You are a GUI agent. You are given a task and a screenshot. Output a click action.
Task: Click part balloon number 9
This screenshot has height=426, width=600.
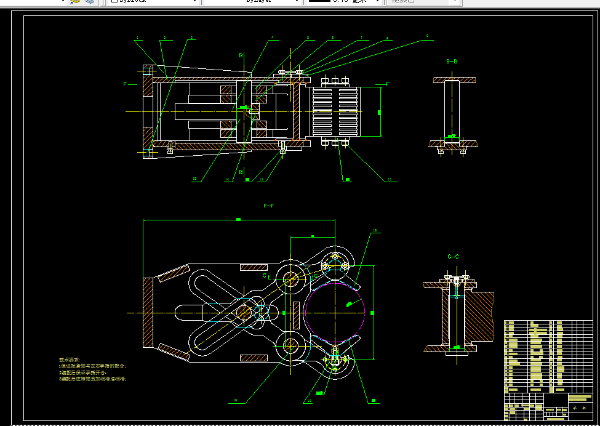coord(427,36)
